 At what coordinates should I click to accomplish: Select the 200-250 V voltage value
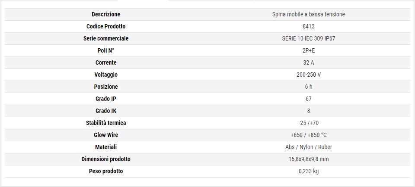point(308,75)
